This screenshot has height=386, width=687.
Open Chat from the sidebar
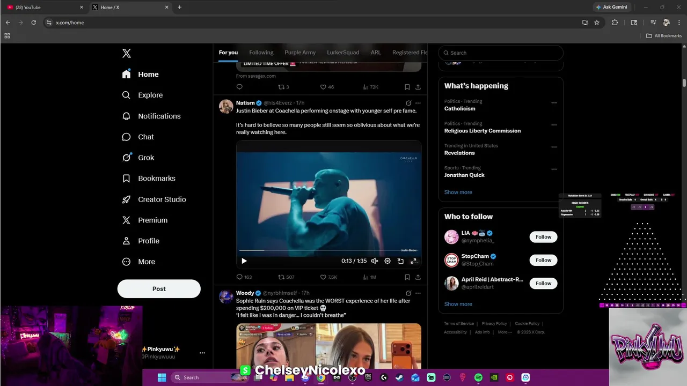tap(138, 137)
